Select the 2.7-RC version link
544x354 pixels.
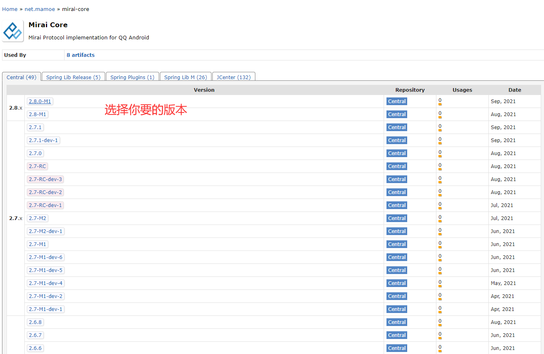[x=37, y=166]
